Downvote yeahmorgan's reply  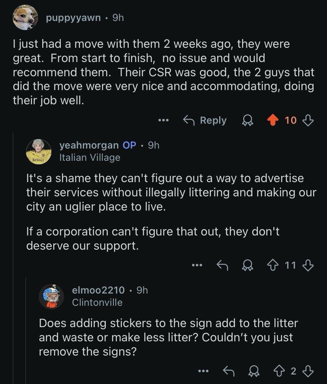[308, 265]
